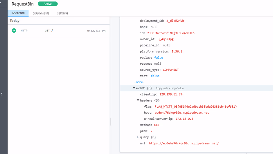Click the RequestBin title

pos(23,4)
